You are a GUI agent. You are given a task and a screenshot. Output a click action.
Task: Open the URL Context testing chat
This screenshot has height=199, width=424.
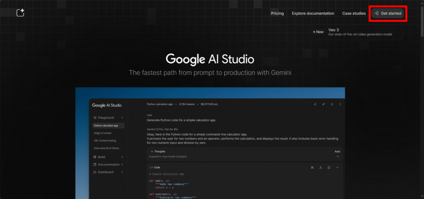coord(105,141)
